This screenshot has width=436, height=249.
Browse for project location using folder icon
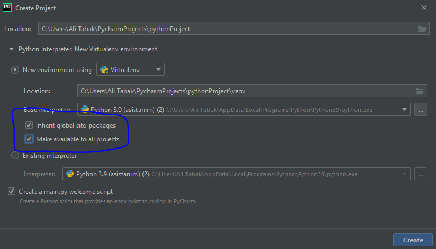[422, 28]
